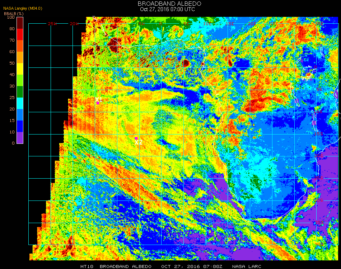Image resolution: width=341 pixels, height=269 pixels.
Task: Click the white X1 label
Action: point(99,99)
